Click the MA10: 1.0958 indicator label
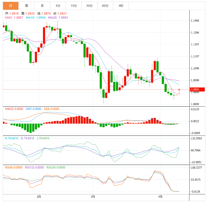The height and width of the screenshot is (203, 208). [x=36, y=18]
